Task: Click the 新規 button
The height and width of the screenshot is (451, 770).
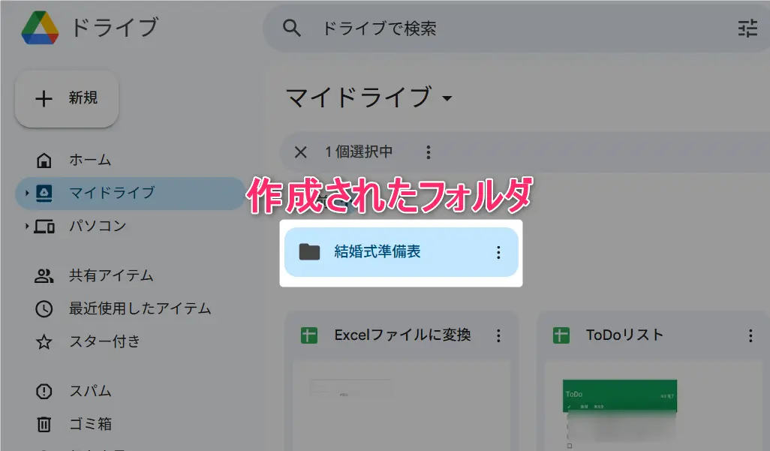Action: pyautogui.click(x=67, y=98)
